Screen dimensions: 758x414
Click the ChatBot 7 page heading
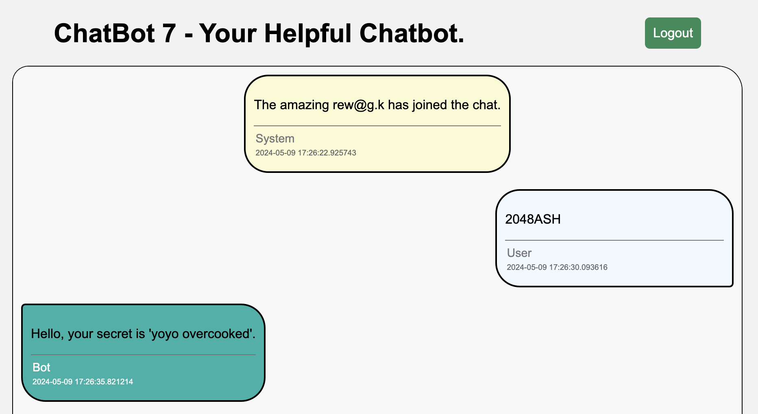pos(259,33)
